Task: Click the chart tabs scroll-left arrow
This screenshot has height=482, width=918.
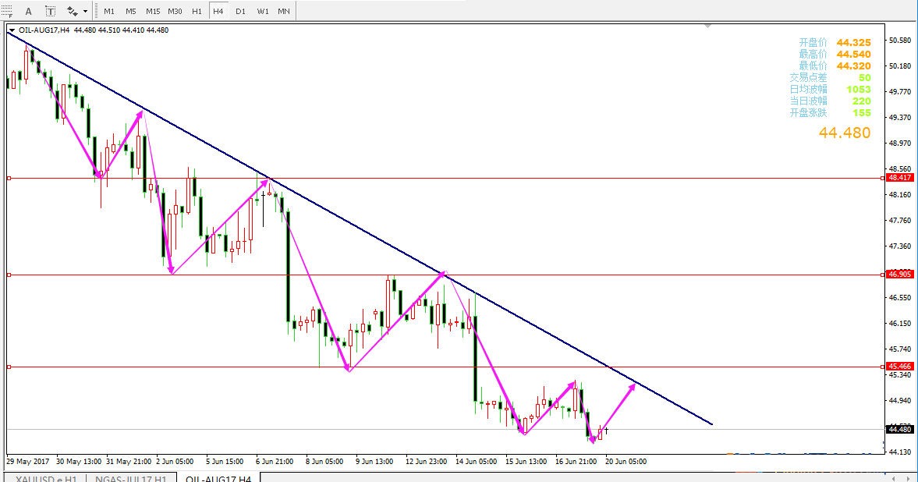Action: click(x=891, y=478)
